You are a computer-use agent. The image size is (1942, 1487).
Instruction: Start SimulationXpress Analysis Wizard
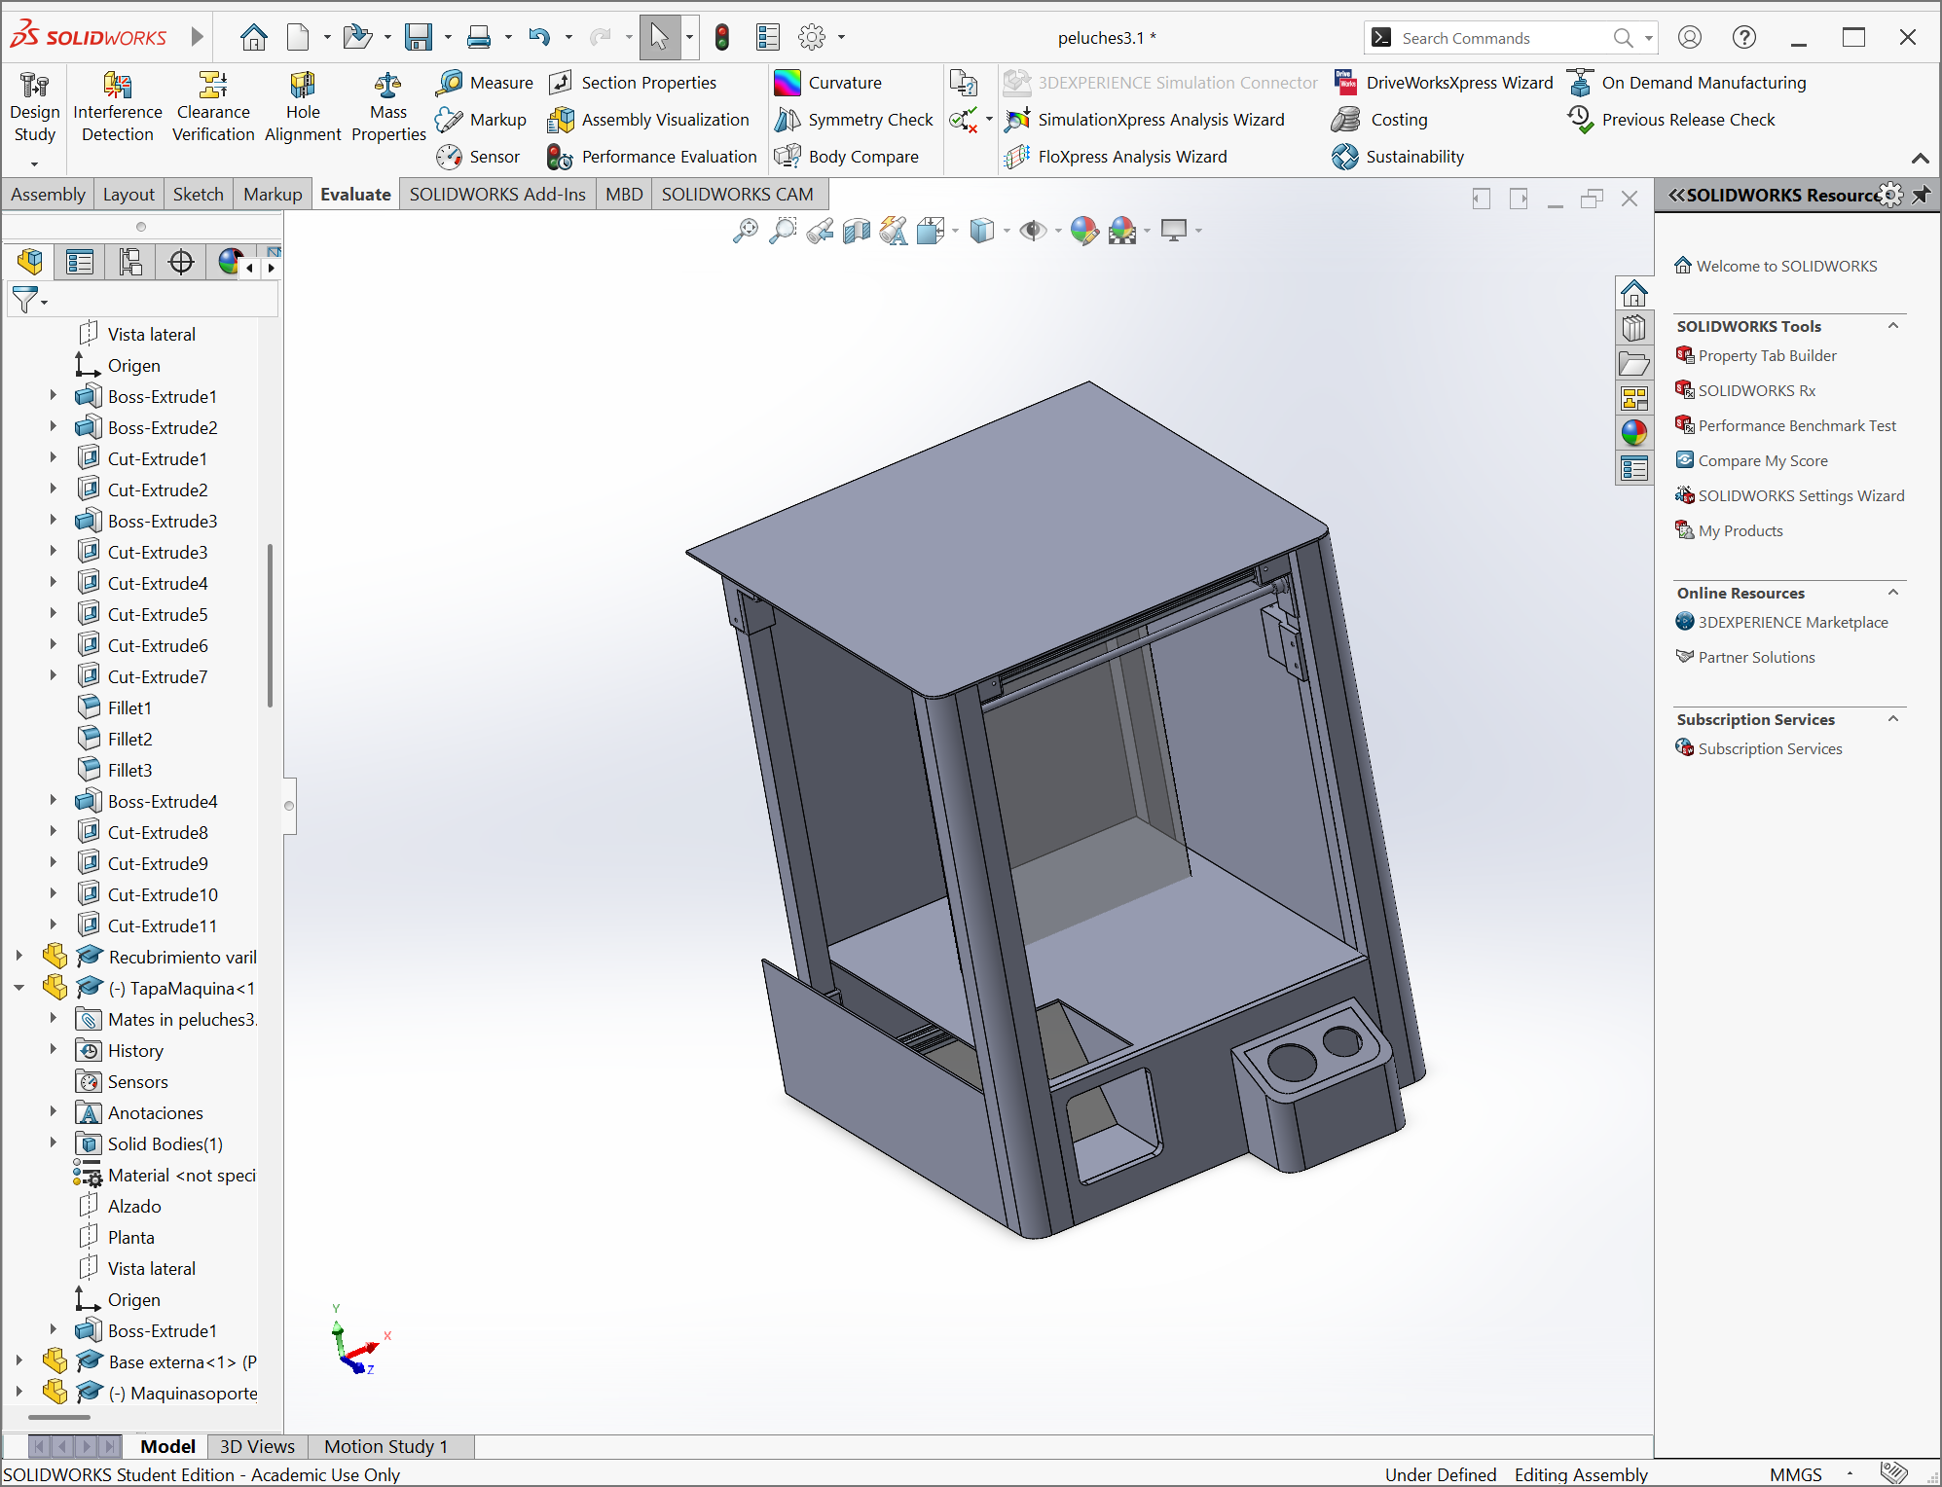(1145, 120)
